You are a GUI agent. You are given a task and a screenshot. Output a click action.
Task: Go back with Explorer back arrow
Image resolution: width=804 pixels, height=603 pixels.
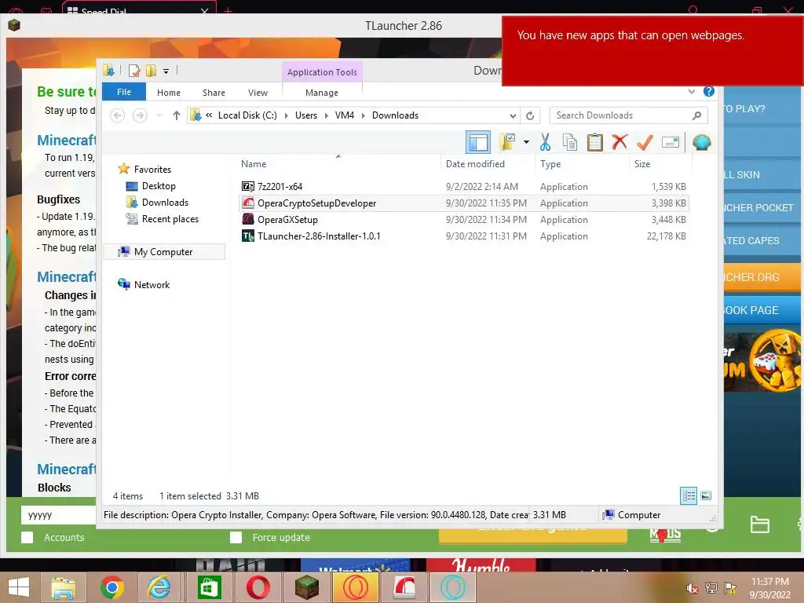click(x=118, y=115)
